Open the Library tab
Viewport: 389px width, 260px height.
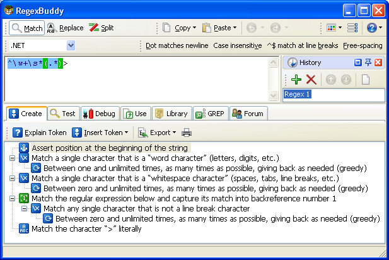tap(172, 114)
